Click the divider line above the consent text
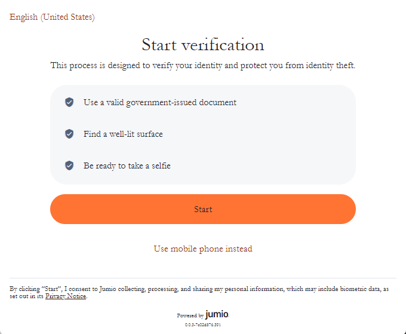Image resolution: width=406 pixels, height=334 pixels. click(x=203, y=278)
